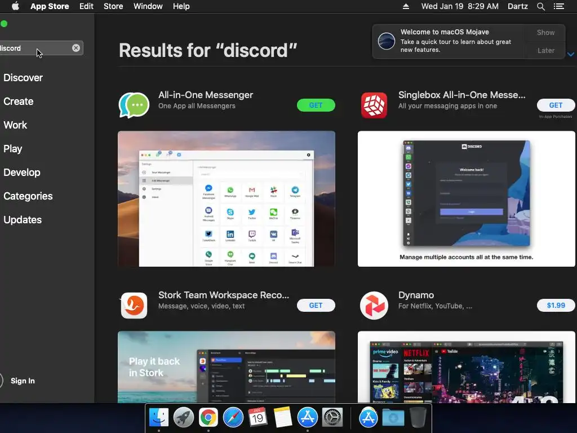The image size is (577, 433).
Task: Get Stork Team Workspace app
Action: click(x=316, y=305)
